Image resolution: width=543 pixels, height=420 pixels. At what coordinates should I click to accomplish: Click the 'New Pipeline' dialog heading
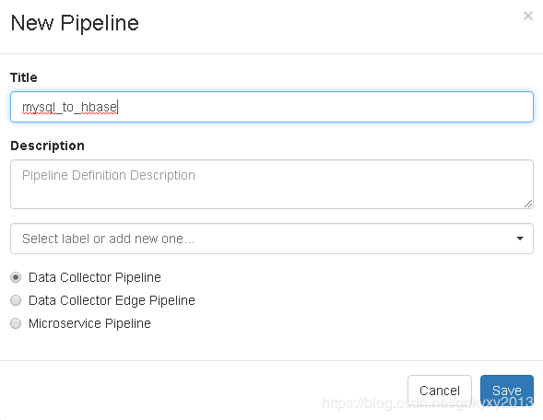[75, 23]
